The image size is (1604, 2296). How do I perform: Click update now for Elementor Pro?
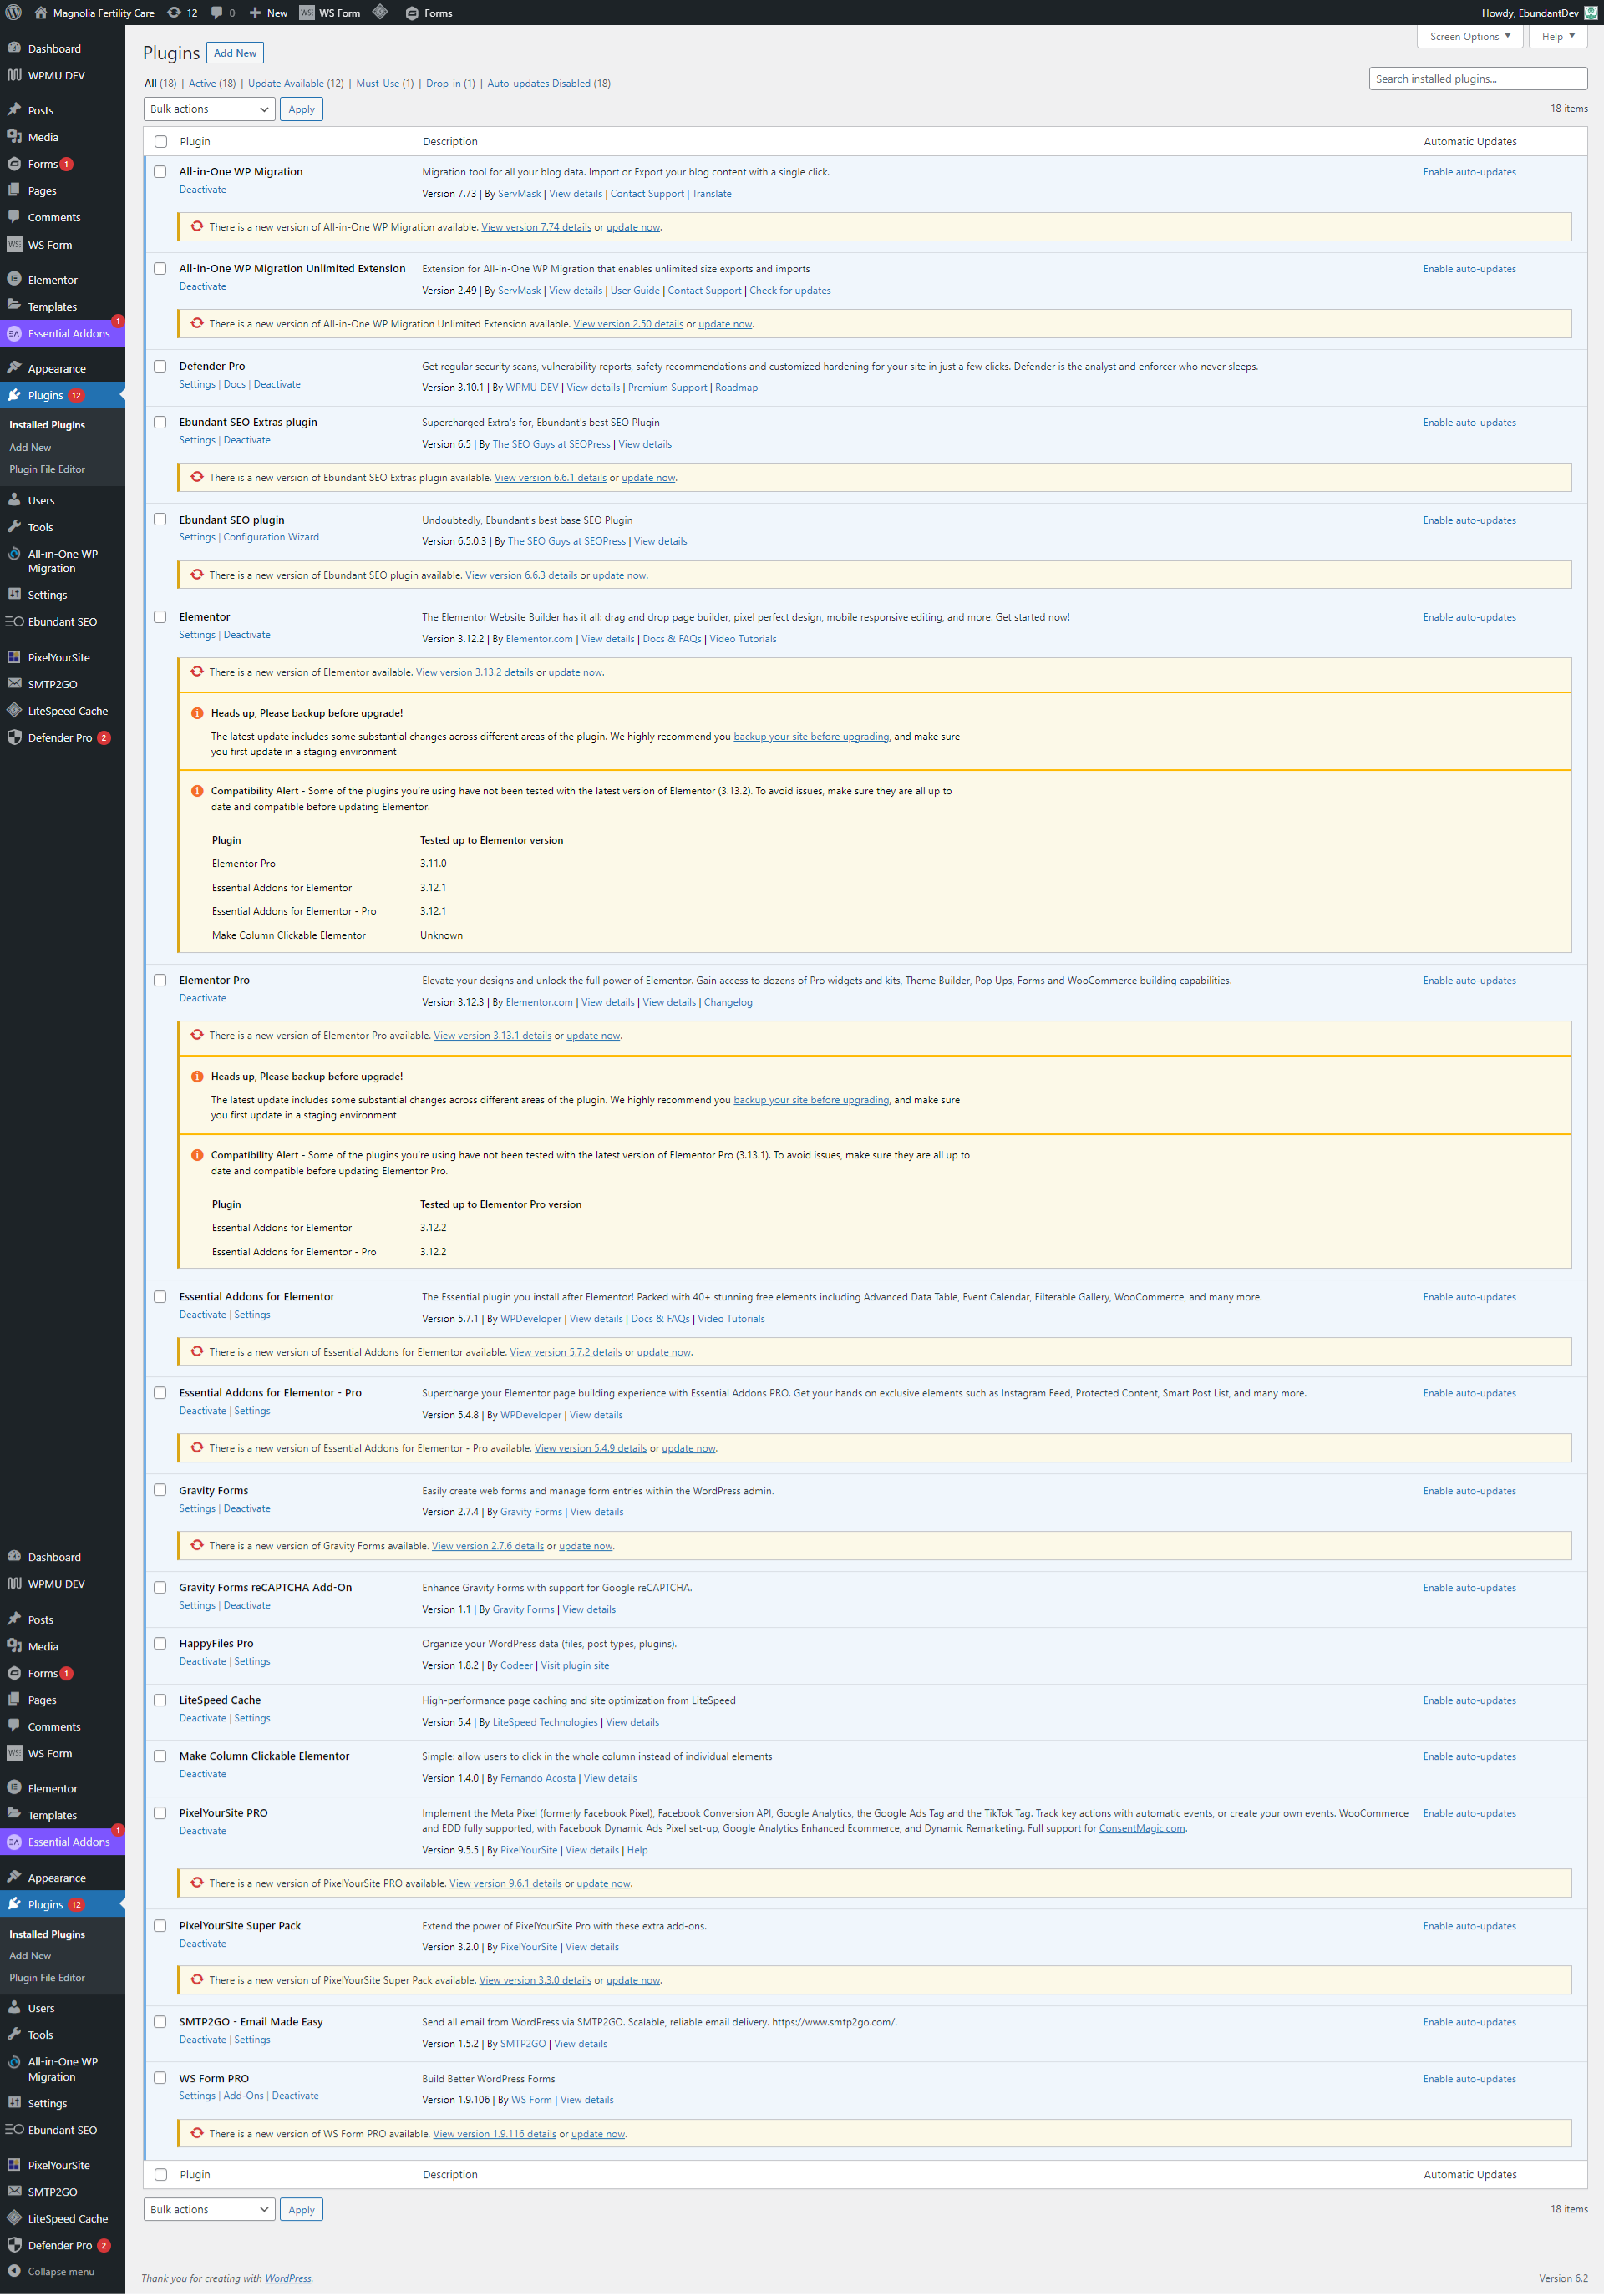(593, 1036)
